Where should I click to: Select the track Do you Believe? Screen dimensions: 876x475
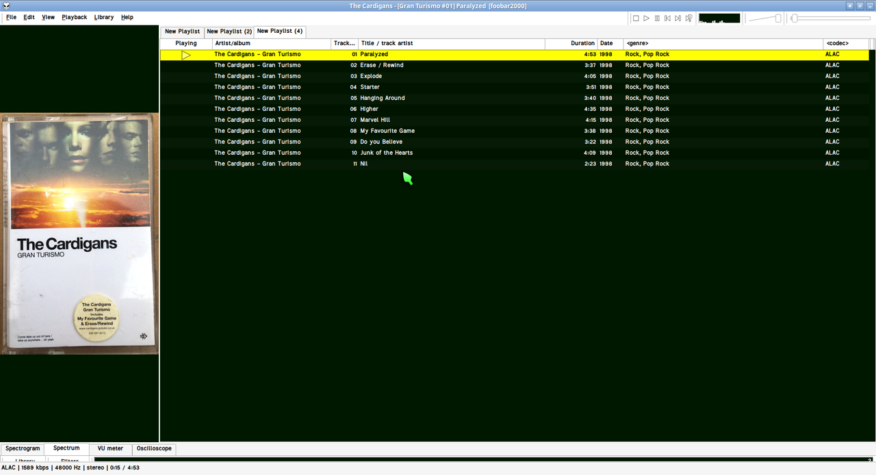click(515, 142)
